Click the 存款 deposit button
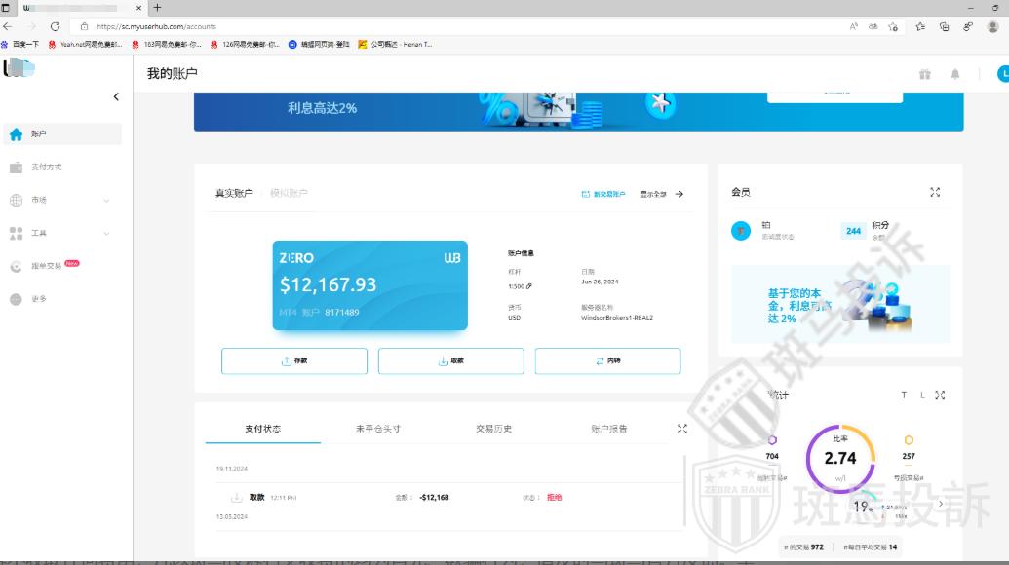 [x=294, y=360]
